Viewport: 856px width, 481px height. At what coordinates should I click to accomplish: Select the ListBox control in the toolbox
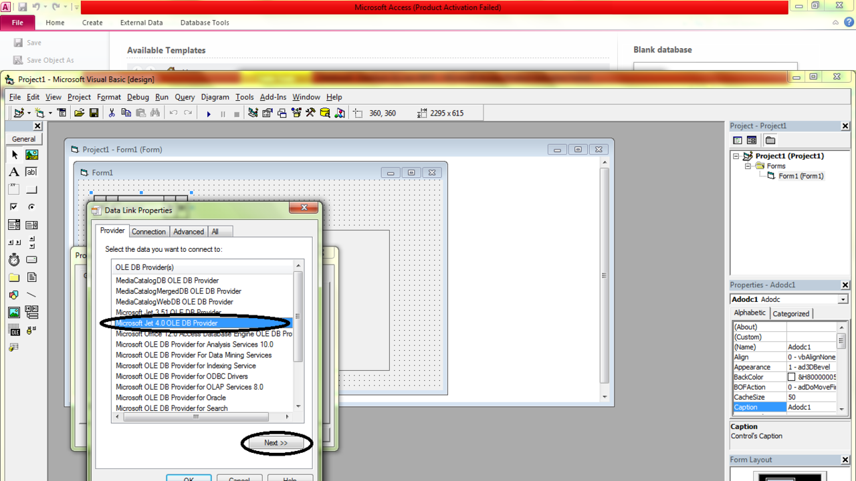31,224
